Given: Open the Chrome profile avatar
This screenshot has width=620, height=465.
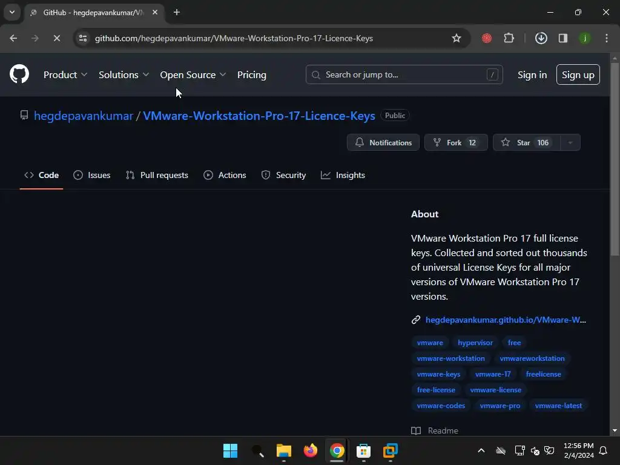Looking at the screenshot, I should point(584,38).
